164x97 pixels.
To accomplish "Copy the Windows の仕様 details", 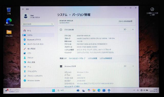I will tap(125, 66).
